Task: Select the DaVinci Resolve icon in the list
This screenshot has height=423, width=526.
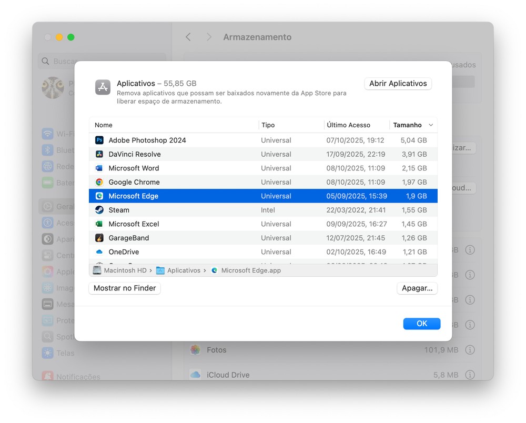Action: coord(99,154)
